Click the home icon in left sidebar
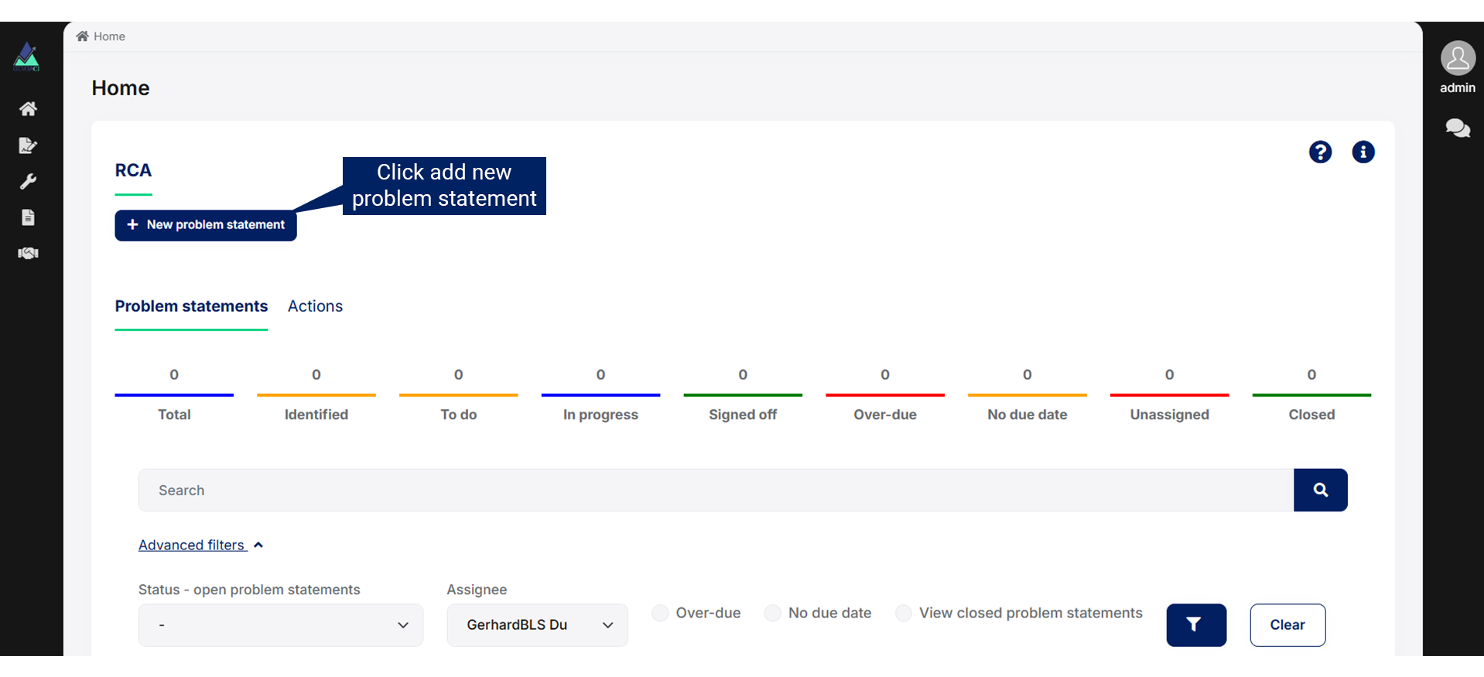Screen dimensions: 1484x677 coord(28,109)
